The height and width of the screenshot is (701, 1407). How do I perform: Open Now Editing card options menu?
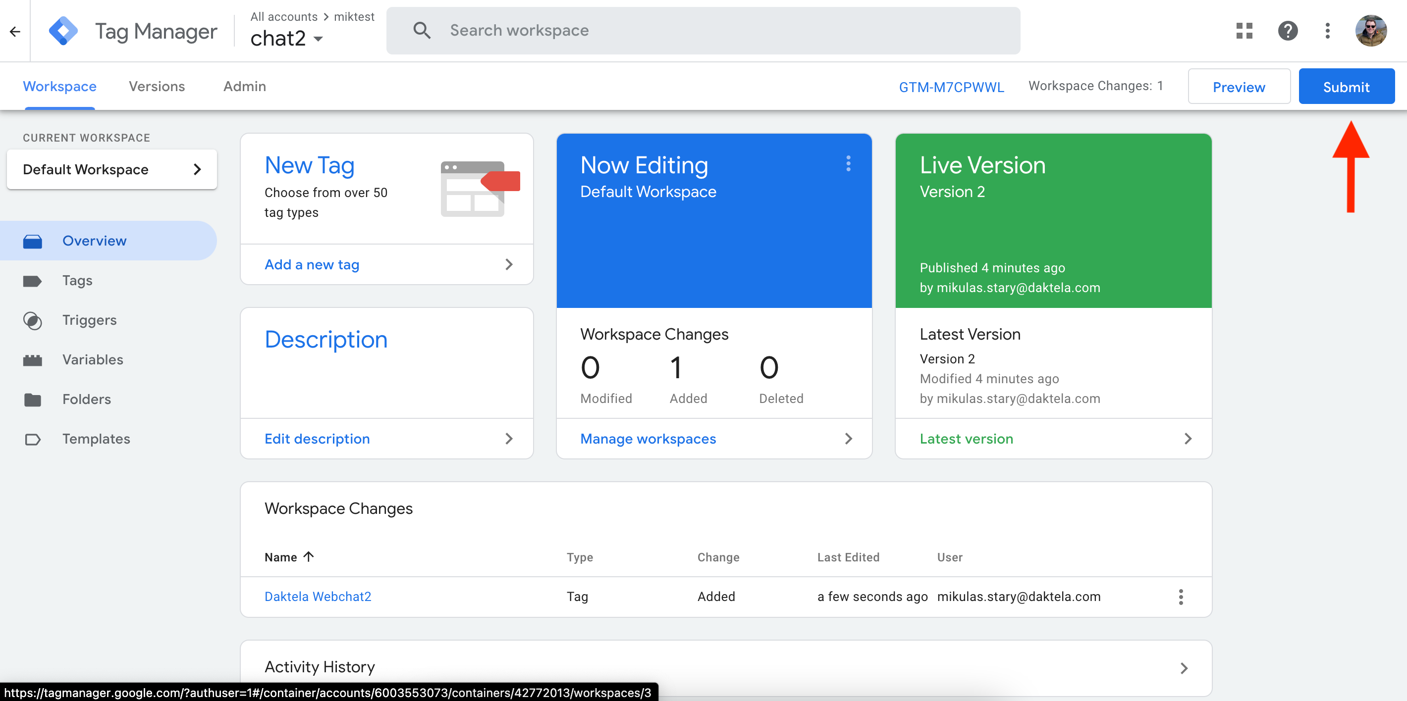pyautogui.click(x=848, y=163)
